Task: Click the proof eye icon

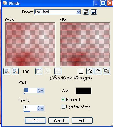Action: pyautogui.click(x=98, y=71)
